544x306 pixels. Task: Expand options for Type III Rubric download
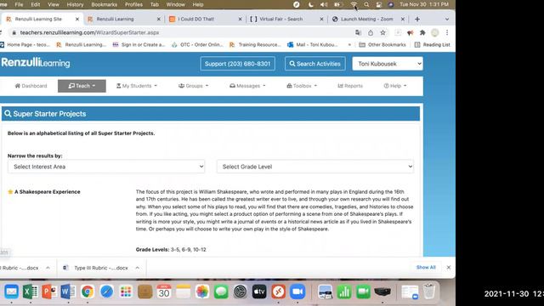[x=138, y=268]
